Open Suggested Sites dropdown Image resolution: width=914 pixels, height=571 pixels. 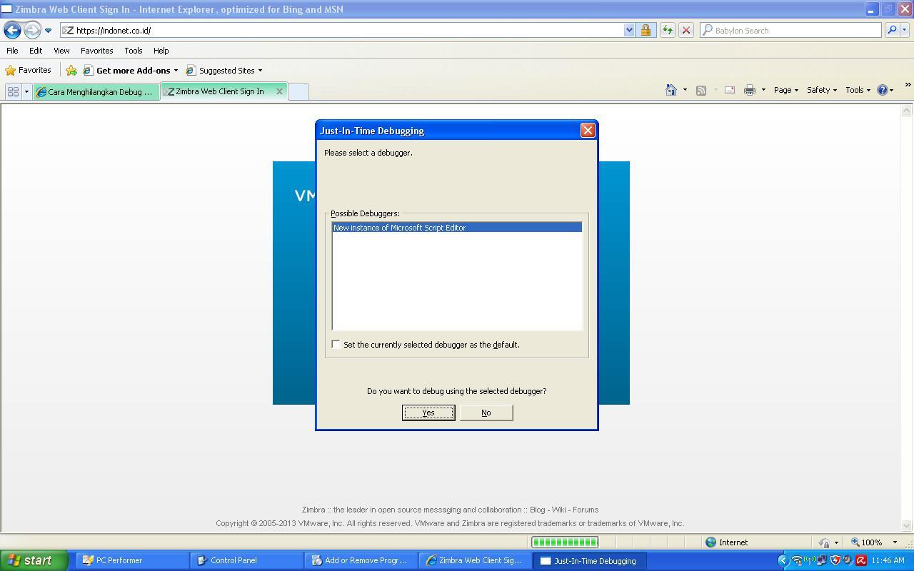[224, 70]
